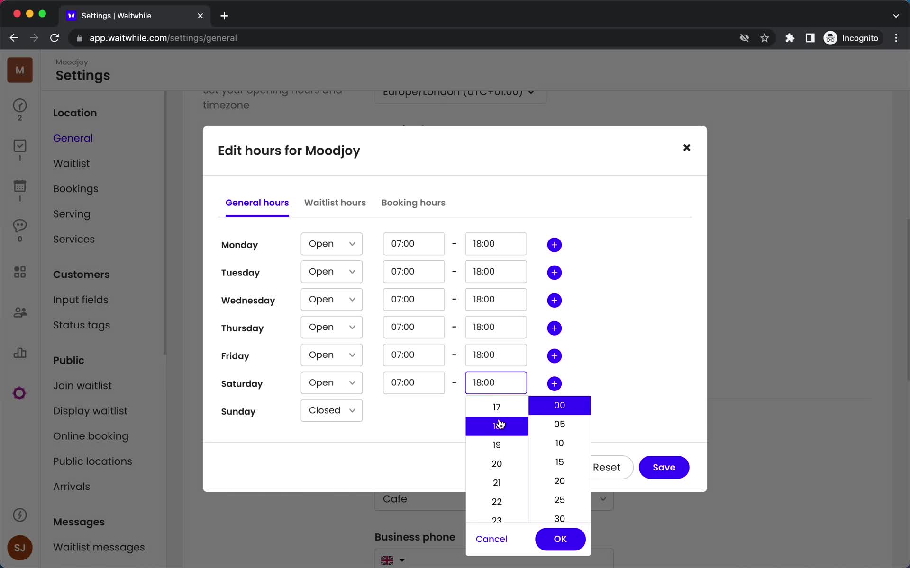Click the Status tags sidebar icon
Screen dimensions: 910x568
coord(81,325)
